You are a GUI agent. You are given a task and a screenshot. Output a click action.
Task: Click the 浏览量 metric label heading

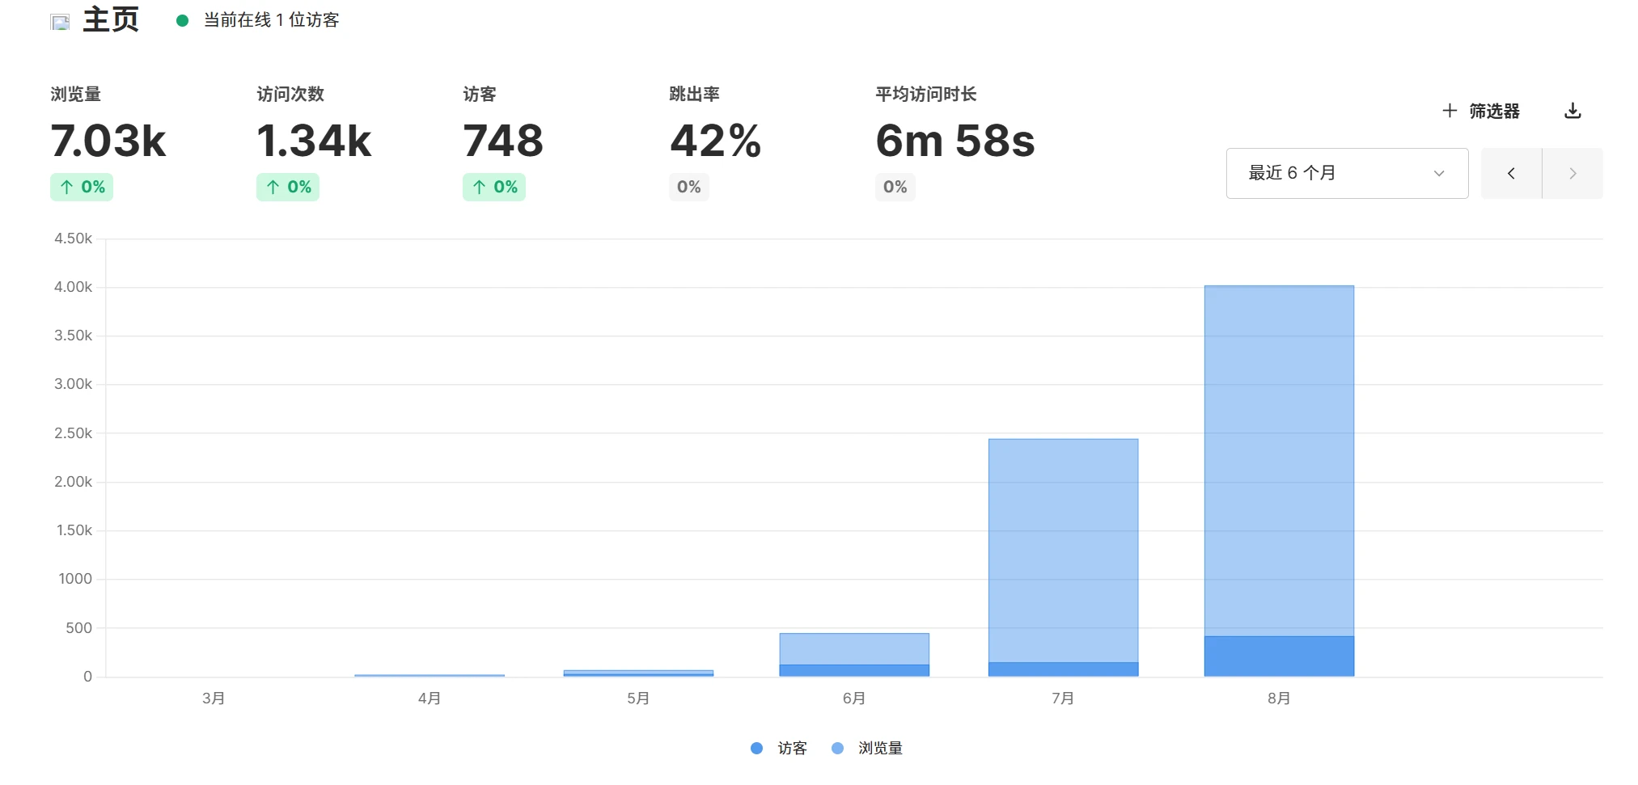coord(75,94)
